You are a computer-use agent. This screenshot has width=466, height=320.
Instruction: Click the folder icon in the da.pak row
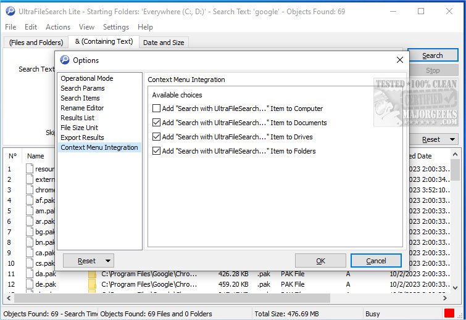coord(93,274)
